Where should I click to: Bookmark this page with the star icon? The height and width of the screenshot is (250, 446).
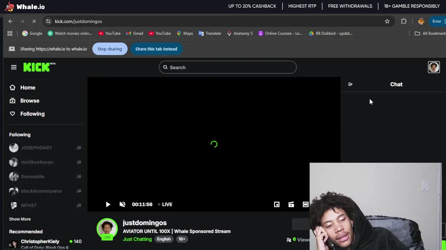[387, 21]
